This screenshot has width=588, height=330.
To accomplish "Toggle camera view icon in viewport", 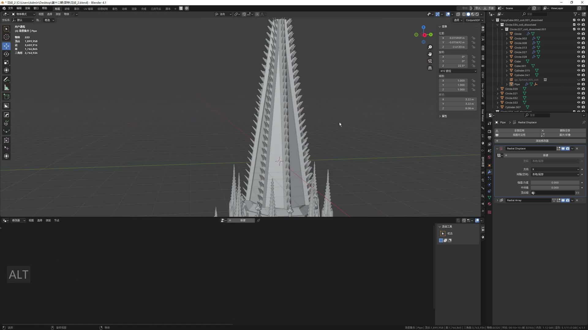I will (430, 61).
